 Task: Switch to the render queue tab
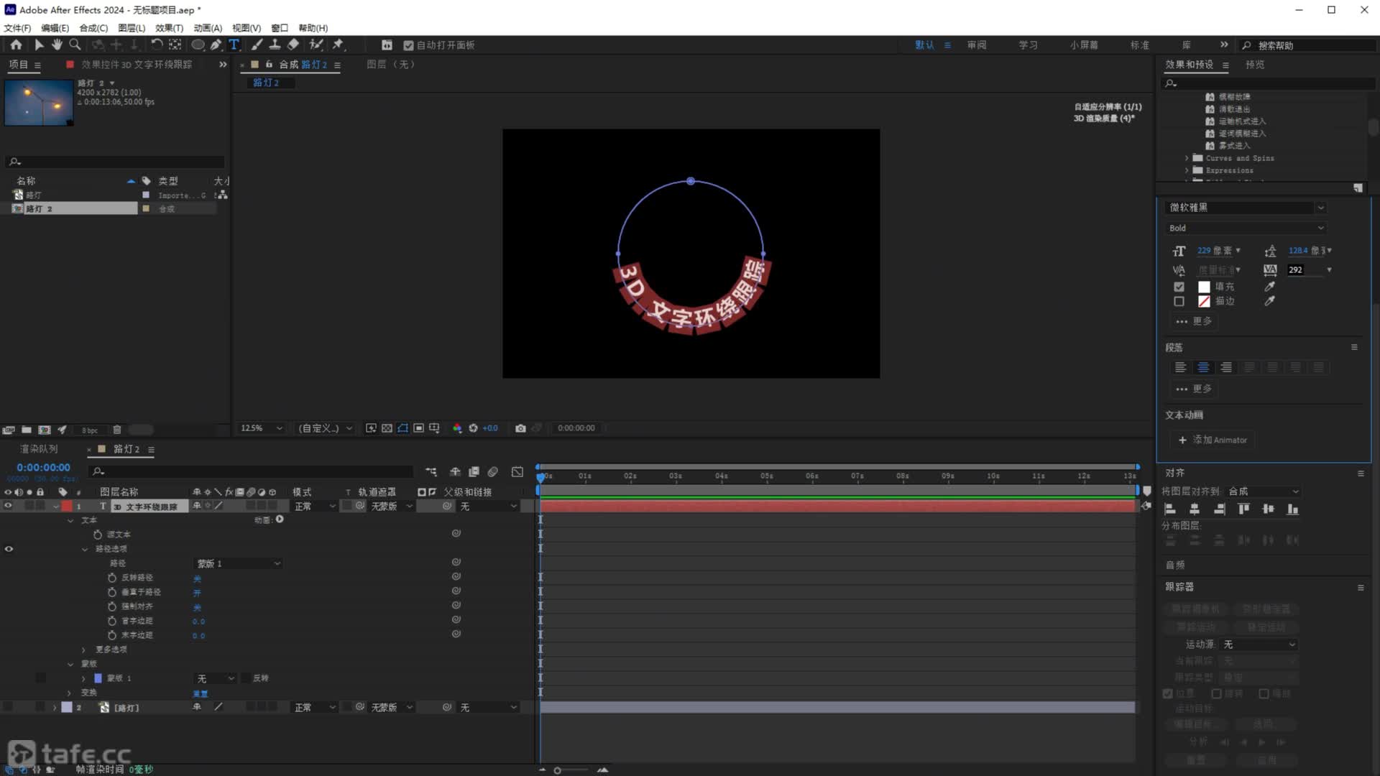(x=39, y=449)
